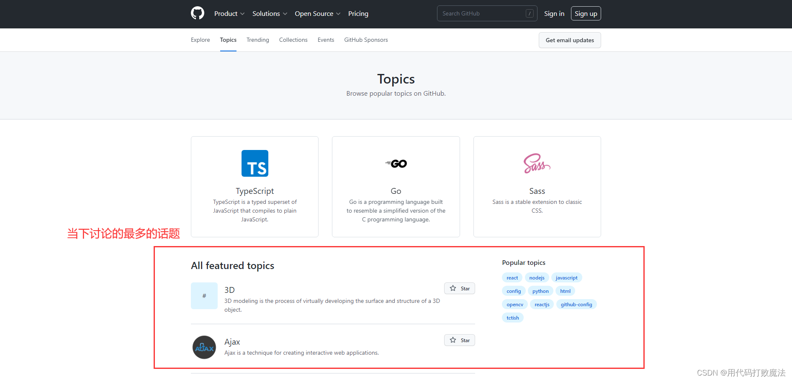Select the html popular topic tag

point(566,291)
